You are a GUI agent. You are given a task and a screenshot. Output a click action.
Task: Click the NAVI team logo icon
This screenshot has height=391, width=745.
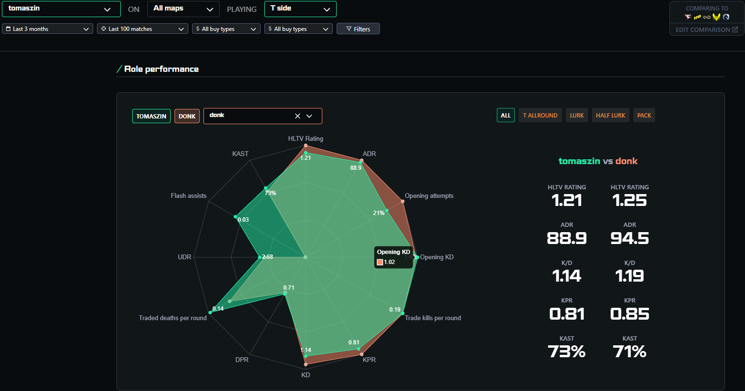(697, 17)
